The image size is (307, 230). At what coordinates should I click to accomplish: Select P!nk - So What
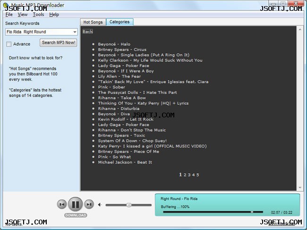[114, 157]
